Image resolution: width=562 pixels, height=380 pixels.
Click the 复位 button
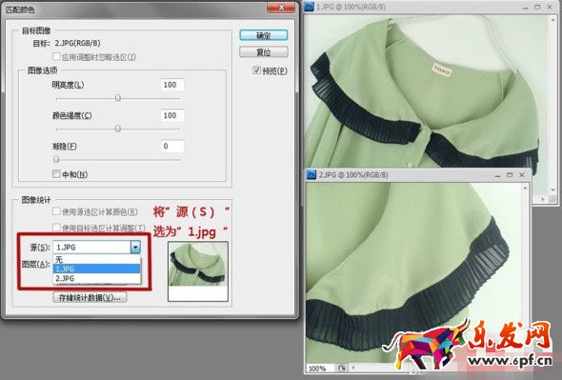click(264, 52)
